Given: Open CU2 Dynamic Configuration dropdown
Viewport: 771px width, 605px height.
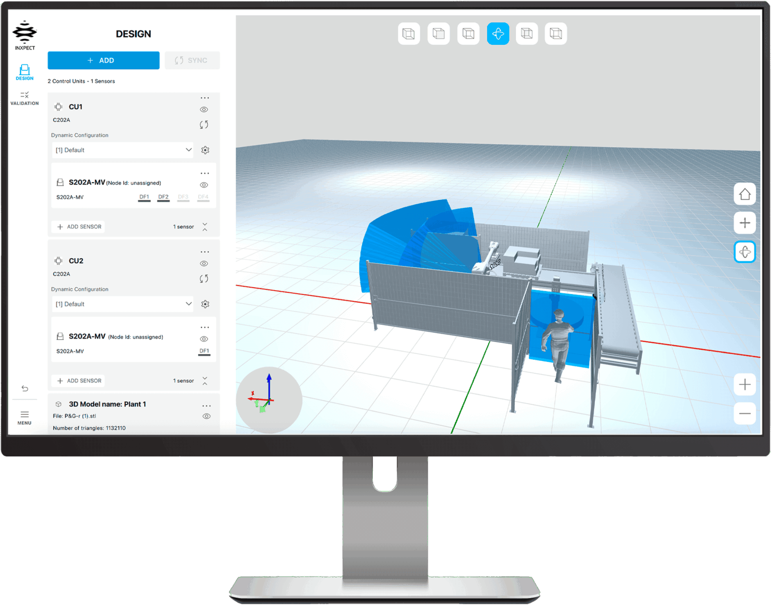Looking at the screenshot, I should coord(123,304).
